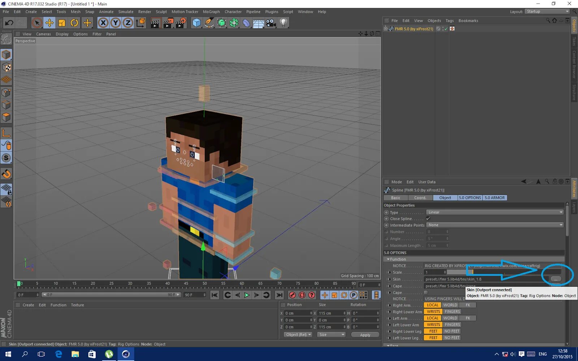Toggle the Y axis lock icon

click(x=116, y=23)
